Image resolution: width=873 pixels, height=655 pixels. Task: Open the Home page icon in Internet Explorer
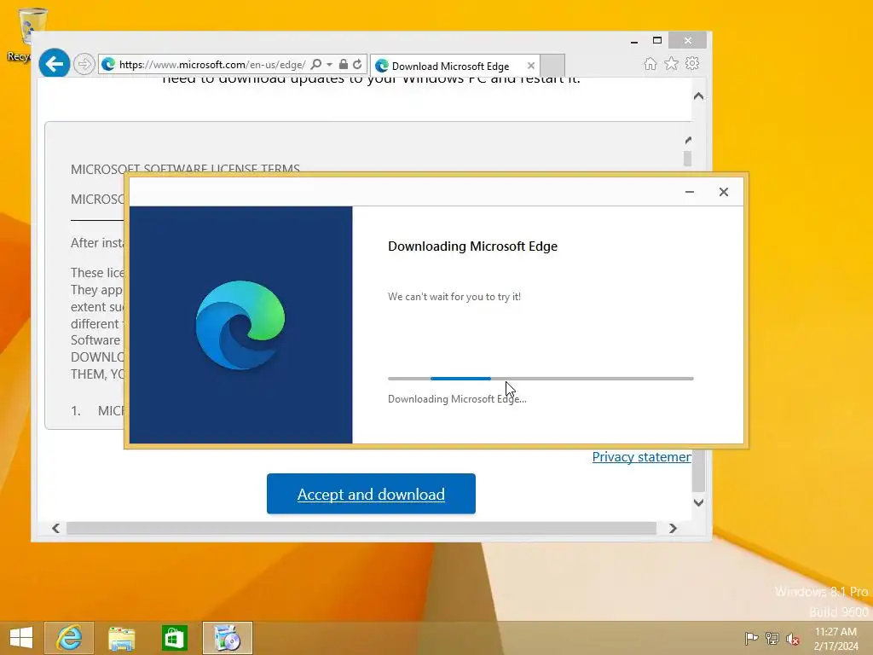(650, 63)
